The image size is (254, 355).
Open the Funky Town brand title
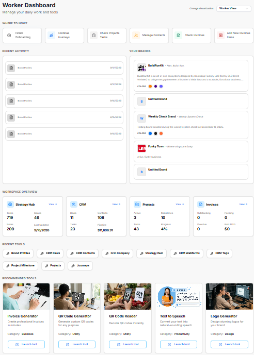[156, 146]
